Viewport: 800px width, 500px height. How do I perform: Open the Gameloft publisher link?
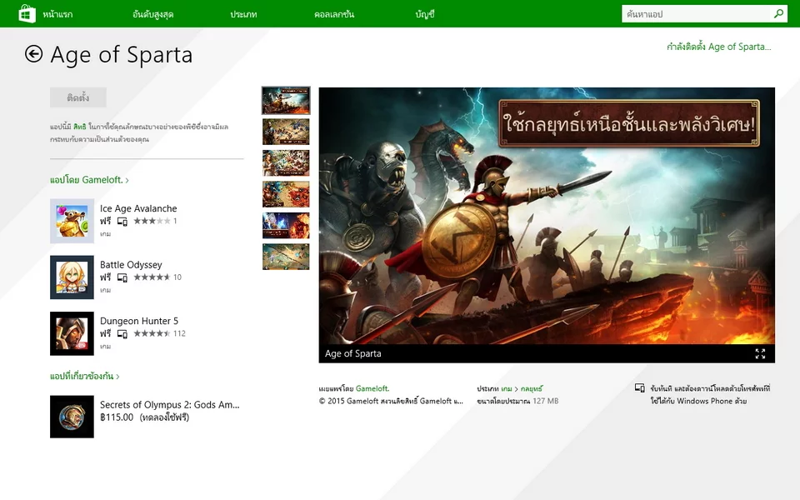coord(372,389)
